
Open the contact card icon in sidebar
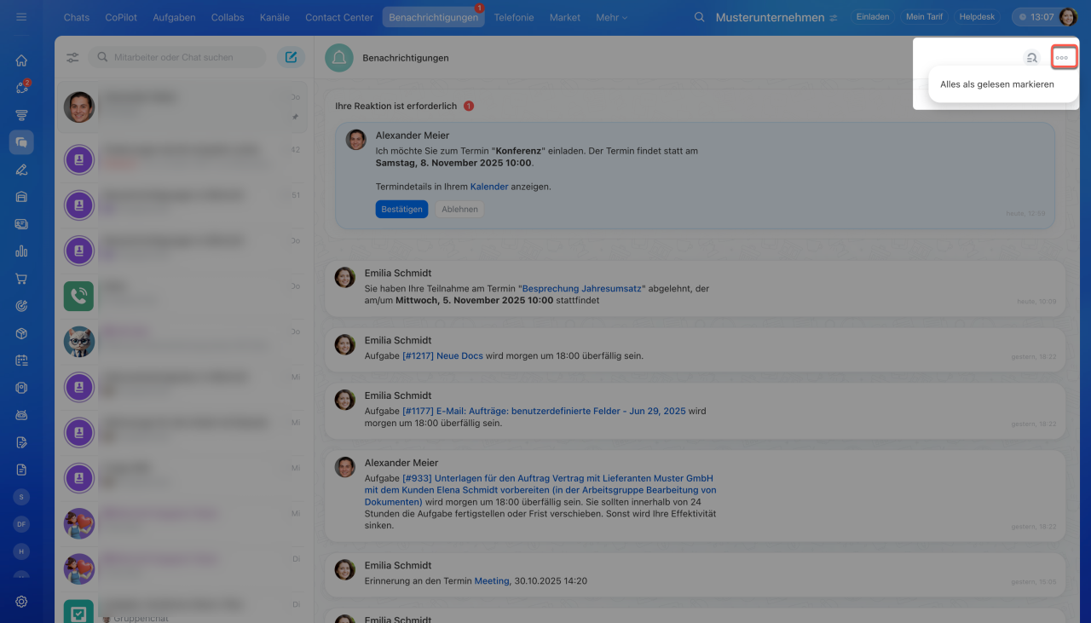(x=21, y=224)
